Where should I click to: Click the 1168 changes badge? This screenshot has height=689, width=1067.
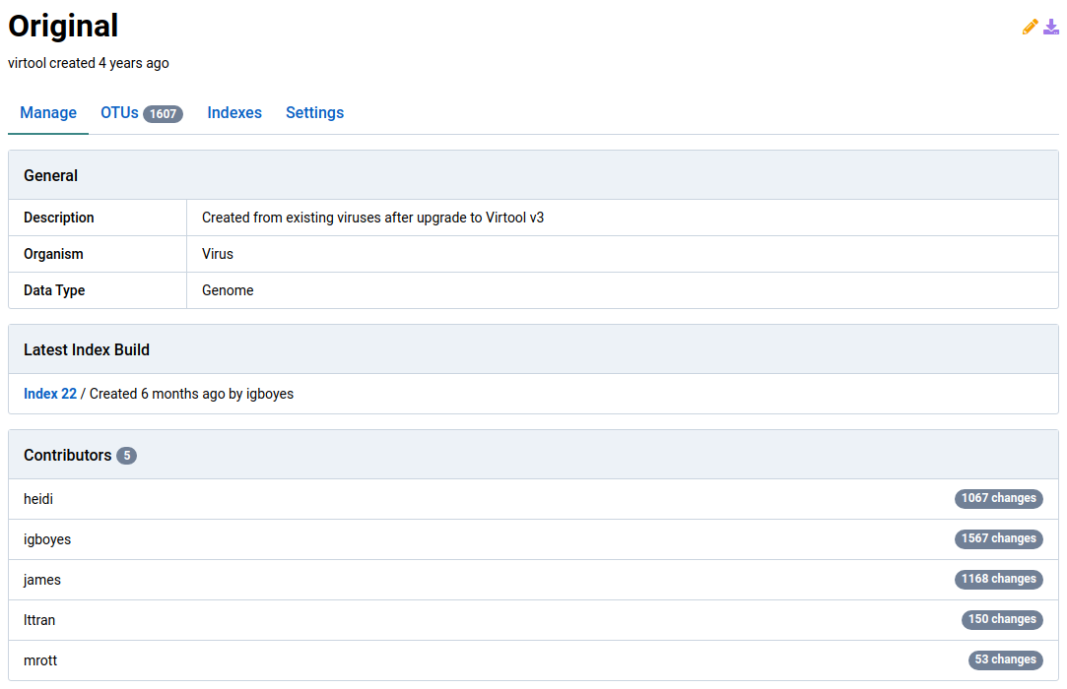click(998, 580)
